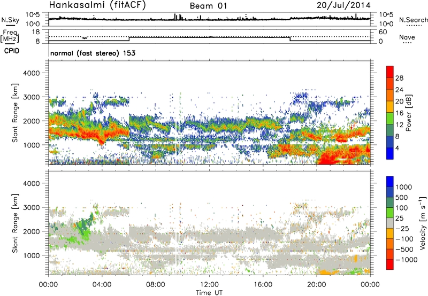Pick the light green 25–100 Velocity segment

coord(390,213)
